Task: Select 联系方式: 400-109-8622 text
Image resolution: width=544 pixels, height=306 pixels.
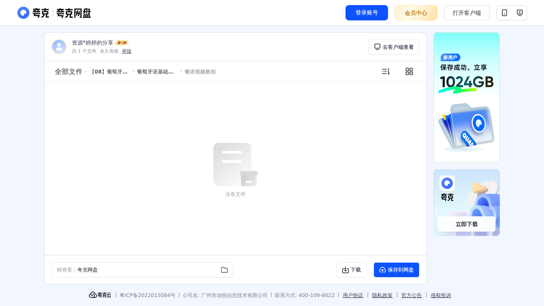Action: 305,295
